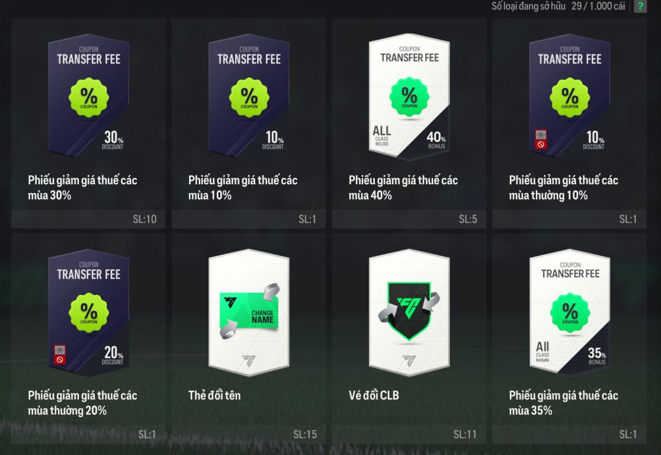
Task: Click the green percent badge on 30% coupon
Action: tap(88, 97)
